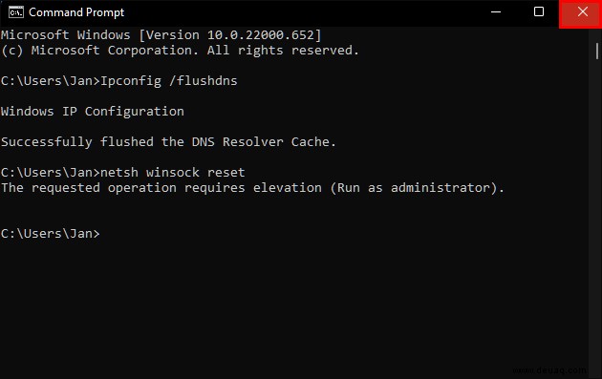Open the Command Prompt system menu icon
The height and width of the screenshot is (379, 602).
(16, 12)
